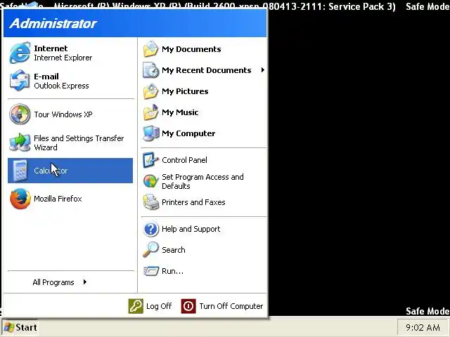Click My Recent Documents text label
450x337 pixels.
pos(206,70)
